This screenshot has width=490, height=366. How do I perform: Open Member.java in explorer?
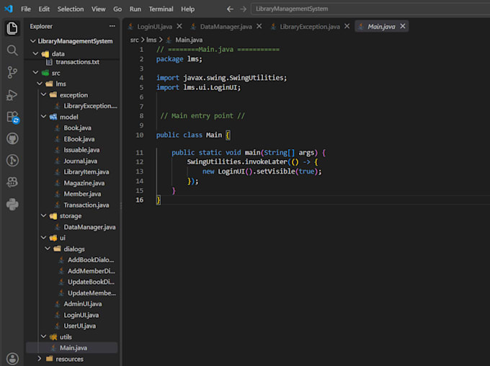73,194
